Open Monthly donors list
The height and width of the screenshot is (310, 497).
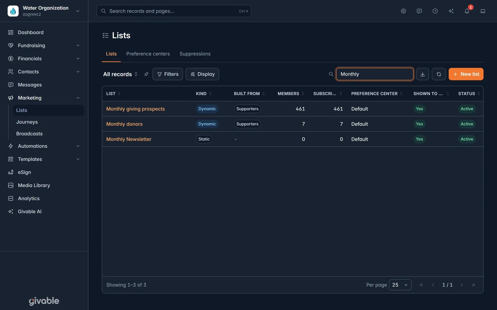pyautogui.click(x=124, y=124)
